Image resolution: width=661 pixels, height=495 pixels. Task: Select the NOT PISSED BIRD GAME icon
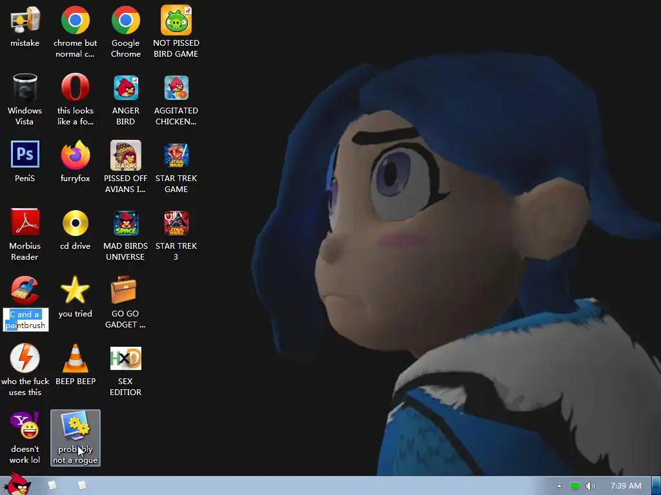tap(176, 20)
